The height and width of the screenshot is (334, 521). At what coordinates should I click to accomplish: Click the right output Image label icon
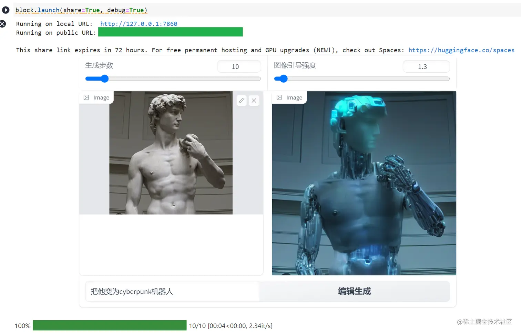[279, 97]
